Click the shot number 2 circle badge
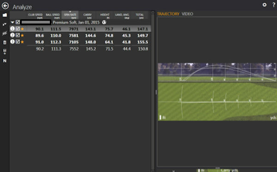This screenshot has height=172, width=277. [12, 35]
